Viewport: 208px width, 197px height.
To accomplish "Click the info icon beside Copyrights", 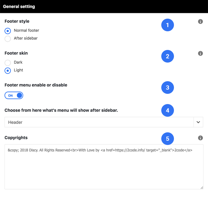I will [200, 138].
